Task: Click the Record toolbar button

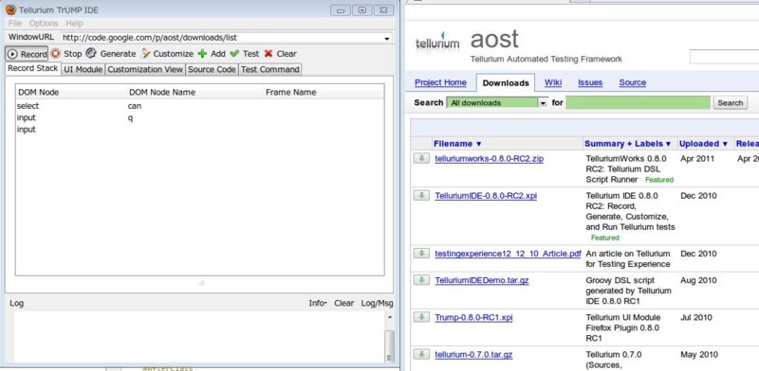Action: 27,54
